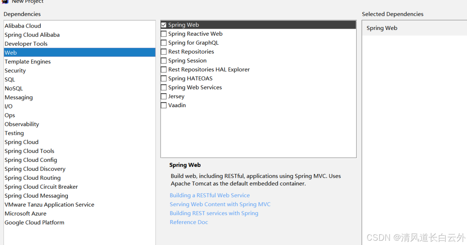467x245 pixels.
Task: Enable the Spring Web Services checkbox
Action: click(164, 87)
